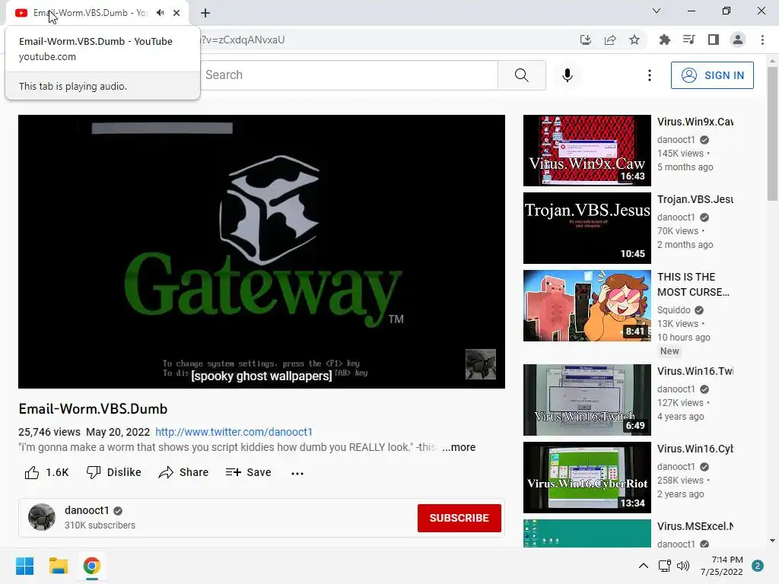Viewport: 779px width, 584px height.
Task: Click the page vertical scrollbar thumb
Action: 772,134
